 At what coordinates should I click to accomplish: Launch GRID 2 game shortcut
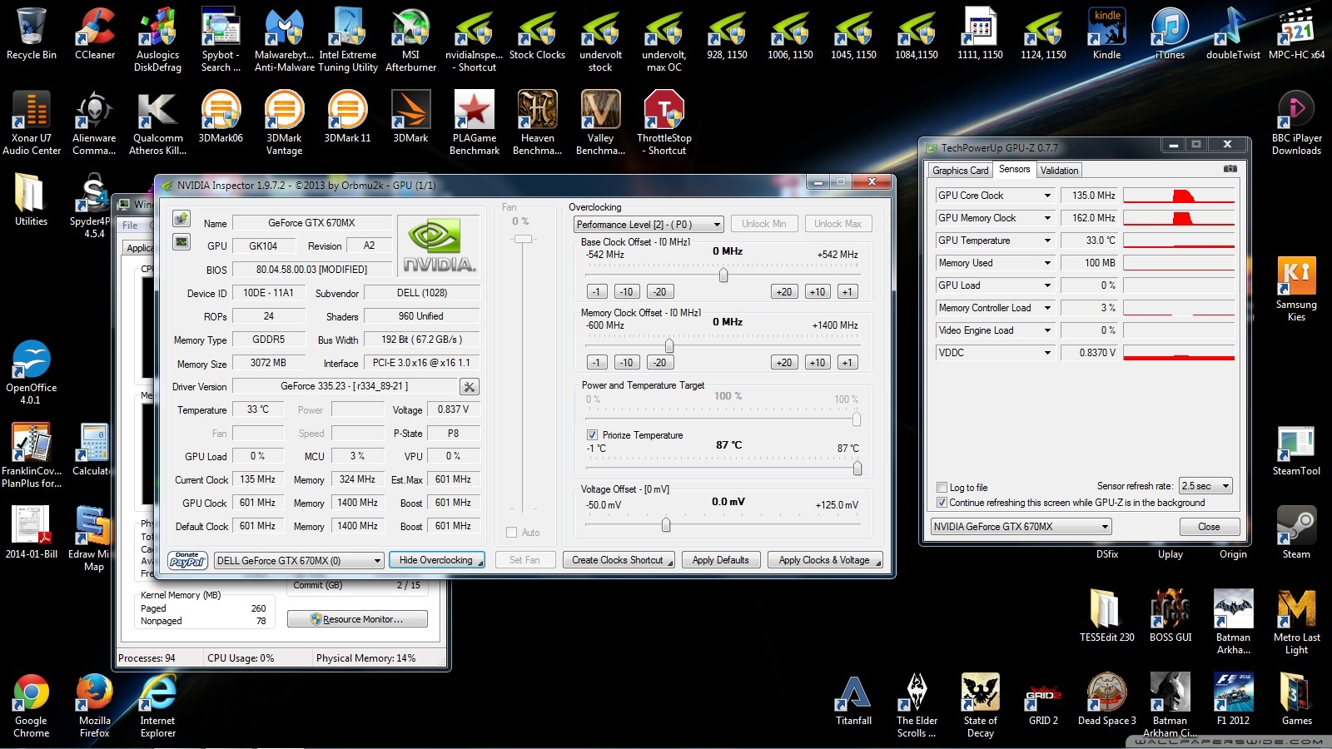click(1044, 700)
